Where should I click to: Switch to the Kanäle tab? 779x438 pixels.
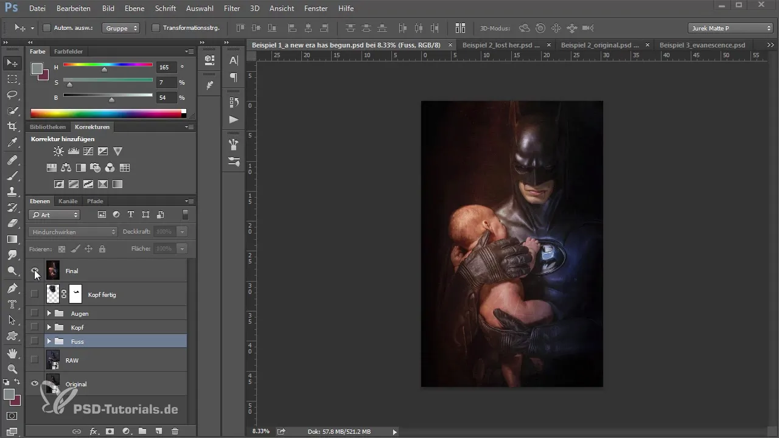68,201
